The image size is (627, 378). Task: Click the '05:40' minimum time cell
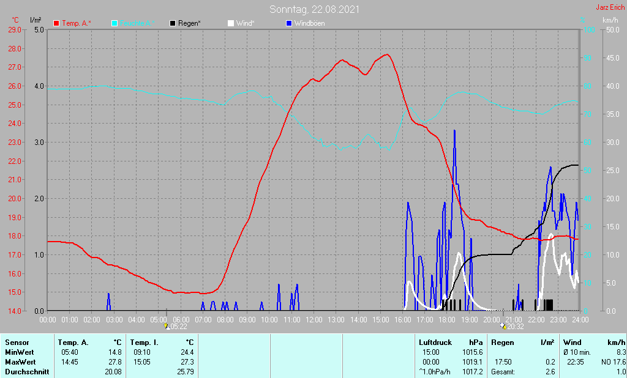(x=70, y=352)
